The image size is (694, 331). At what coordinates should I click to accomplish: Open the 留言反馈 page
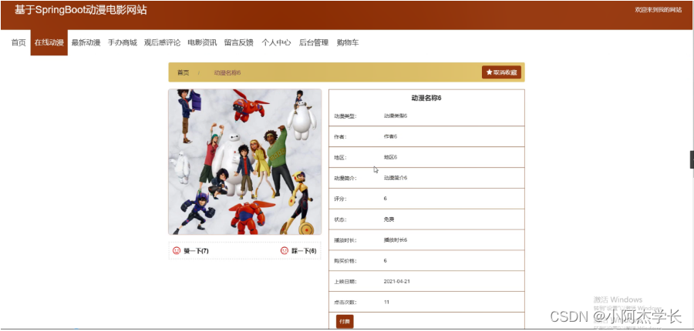pyautogui.click(x=239, y=42)
